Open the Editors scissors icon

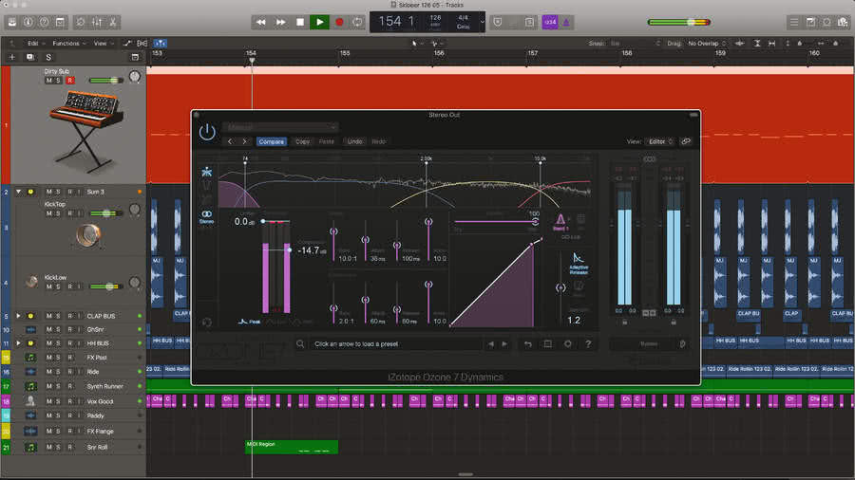(112, 23)
